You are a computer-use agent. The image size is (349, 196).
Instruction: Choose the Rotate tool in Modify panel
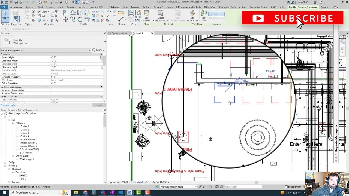(x=80, y=19)
